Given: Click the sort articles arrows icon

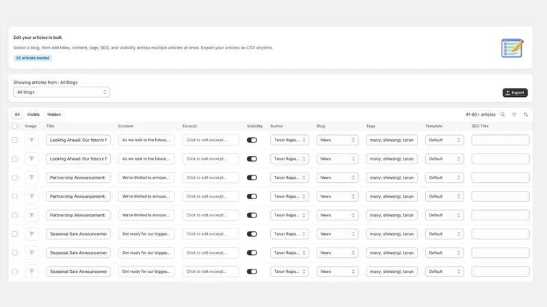Looking at the screenshot, I should (526, 115).
